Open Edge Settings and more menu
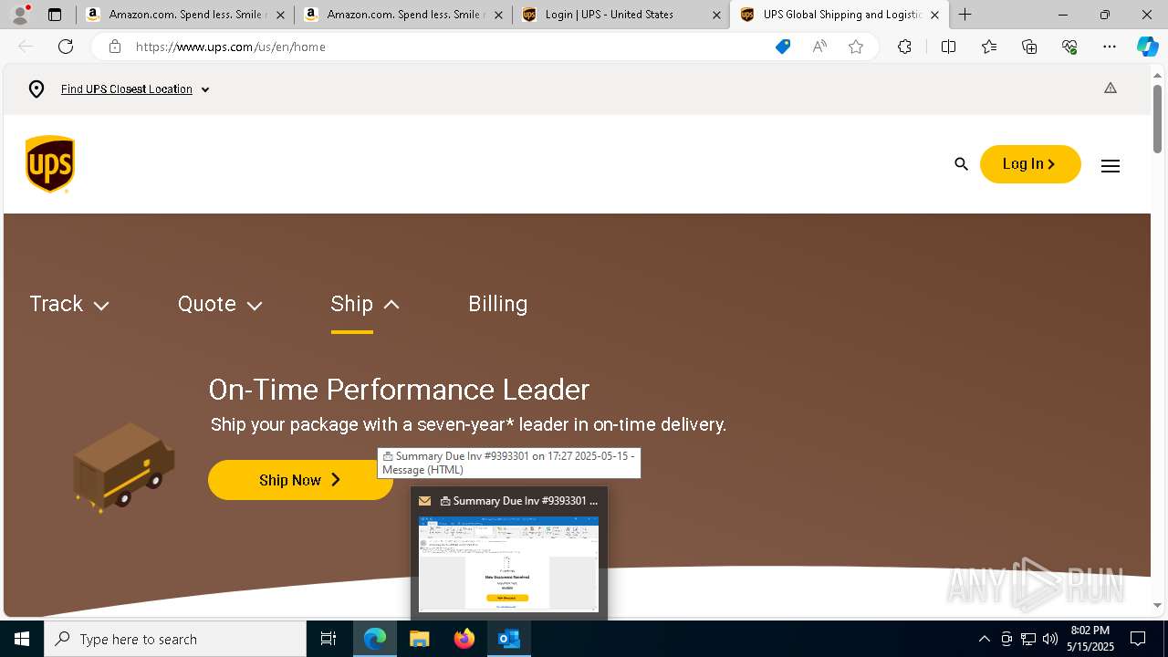 click(1110, 47)
